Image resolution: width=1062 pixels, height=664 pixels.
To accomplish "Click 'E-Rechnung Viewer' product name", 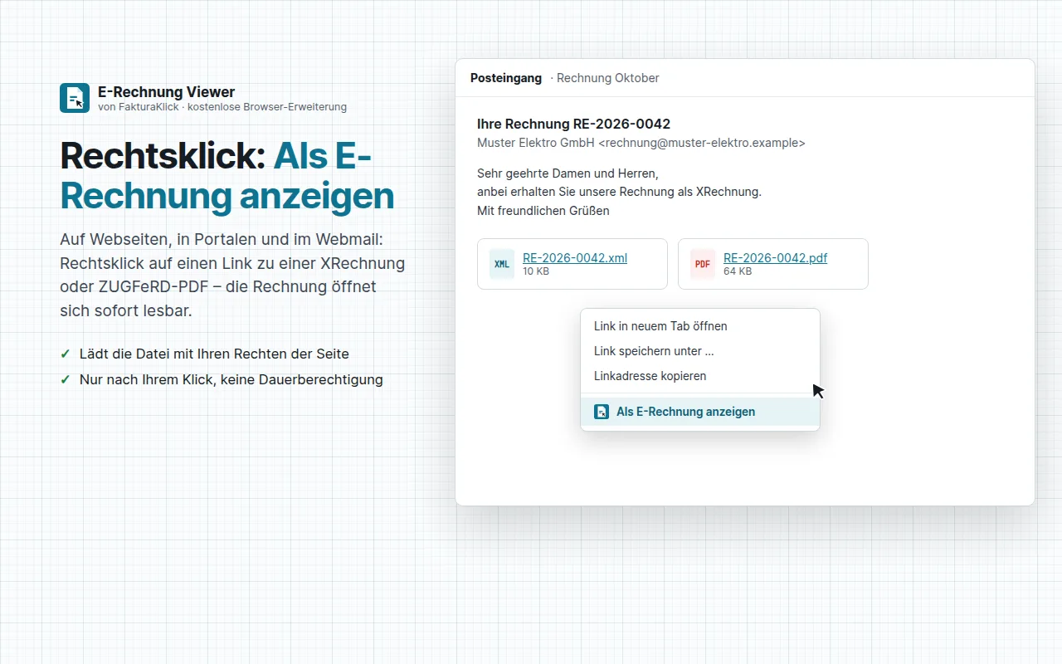I will click(166, 92).
